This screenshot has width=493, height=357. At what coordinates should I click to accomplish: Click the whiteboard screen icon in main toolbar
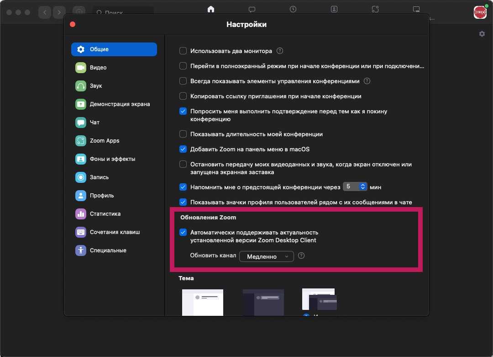(416, 9)
